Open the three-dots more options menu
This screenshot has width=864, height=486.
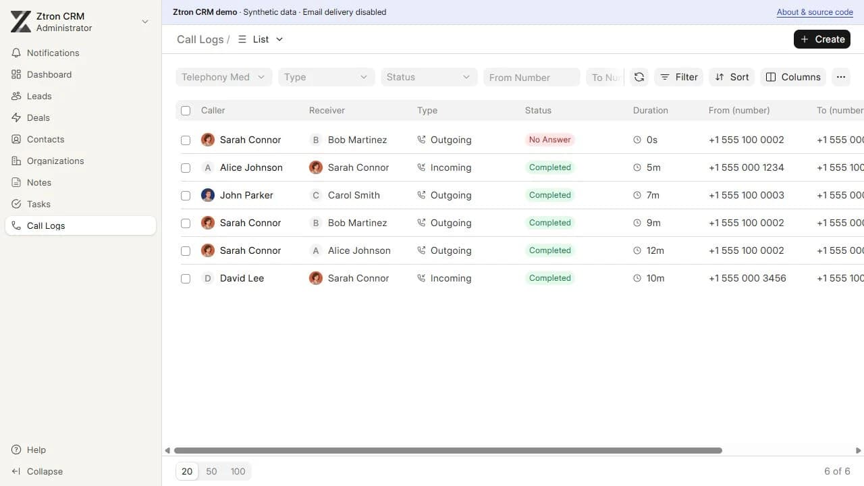(x=841, y=77)
